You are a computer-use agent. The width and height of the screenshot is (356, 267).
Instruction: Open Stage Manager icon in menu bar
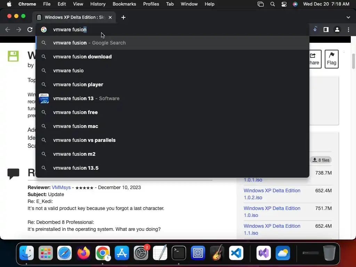tap(261, 4)
